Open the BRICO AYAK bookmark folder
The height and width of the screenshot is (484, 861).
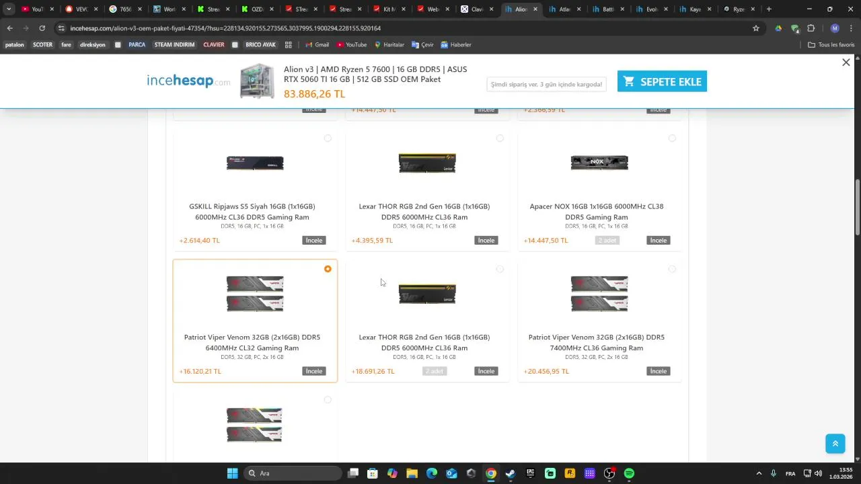click(x=260, y=45)
